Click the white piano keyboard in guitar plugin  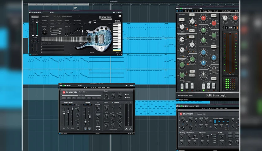point(117,37)
